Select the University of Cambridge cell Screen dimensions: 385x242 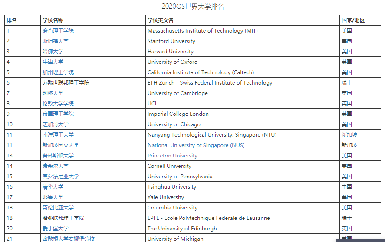(243, 93)
